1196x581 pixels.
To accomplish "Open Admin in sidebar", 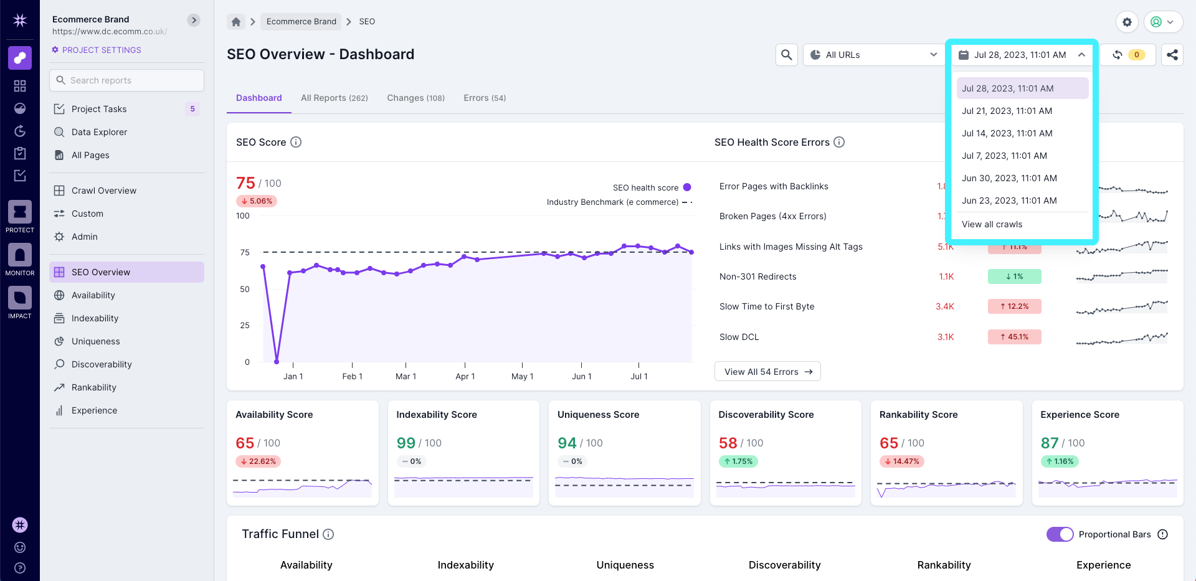I will (126, 237).
